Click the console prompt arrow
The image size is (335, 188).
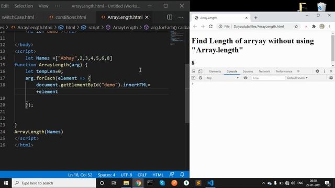[193, 84]
